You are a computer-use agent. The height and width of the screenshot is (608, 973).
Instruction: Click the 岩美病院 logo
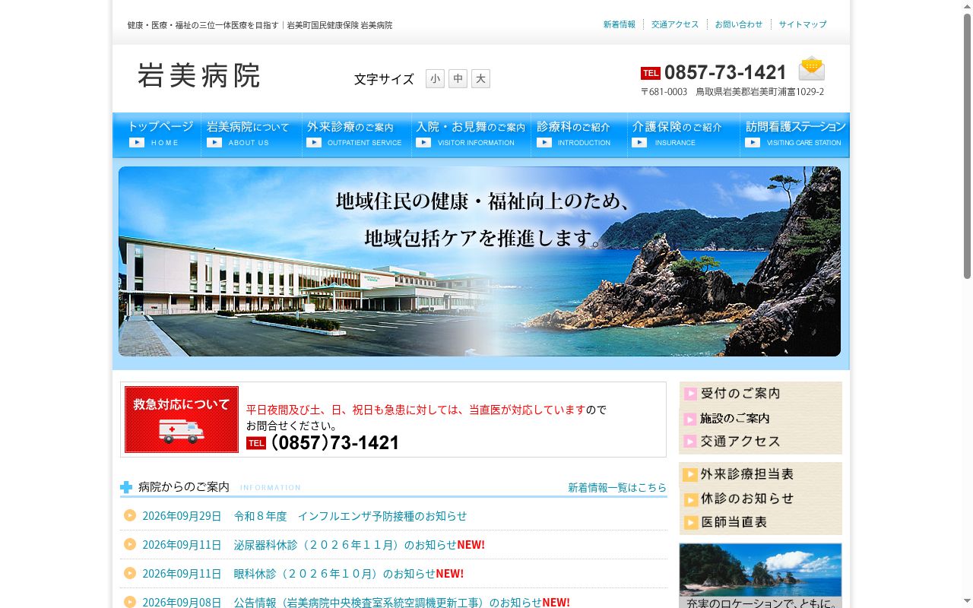(x=199, y=75)
